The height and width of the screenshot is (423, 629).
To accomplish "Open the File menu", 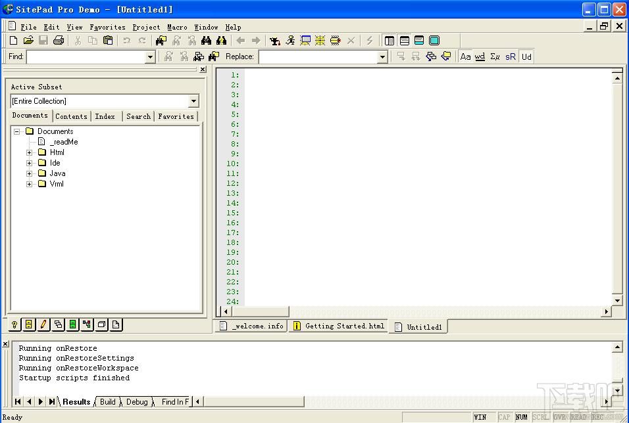I will [x=28, y=27].
